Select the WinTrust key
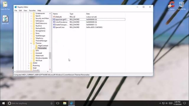The image size is (189, 106). point(39,61)
